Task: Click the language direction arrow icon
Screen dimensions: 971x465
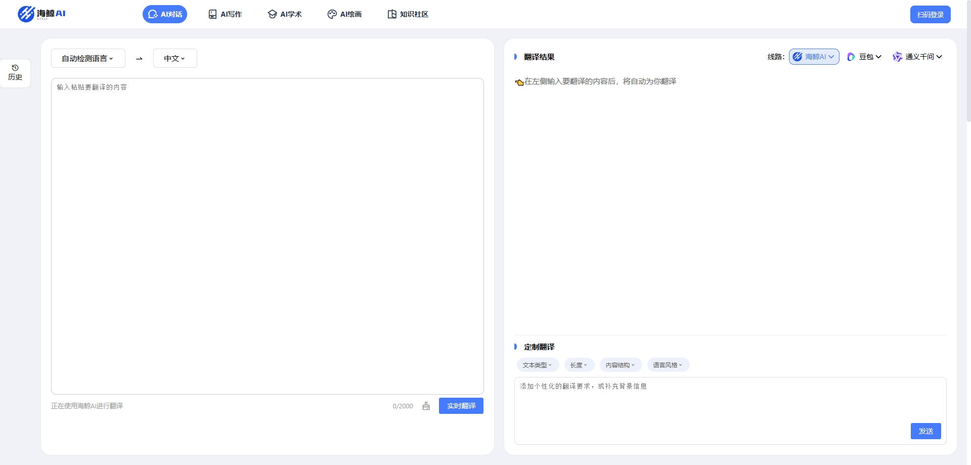Action: (139, 59)
